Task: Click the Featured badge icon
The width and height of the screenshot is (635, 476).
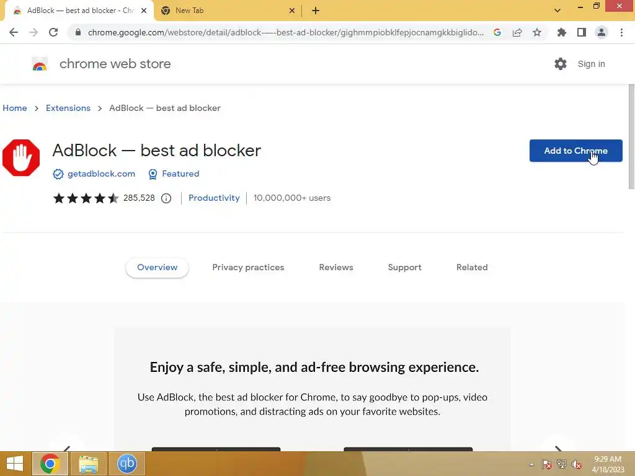Action: (153, 174)
